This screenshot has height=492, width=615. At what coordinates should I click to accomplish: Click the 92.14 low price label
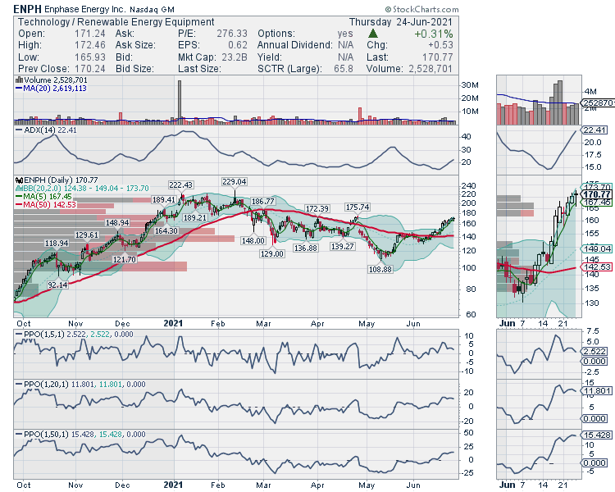57,285
